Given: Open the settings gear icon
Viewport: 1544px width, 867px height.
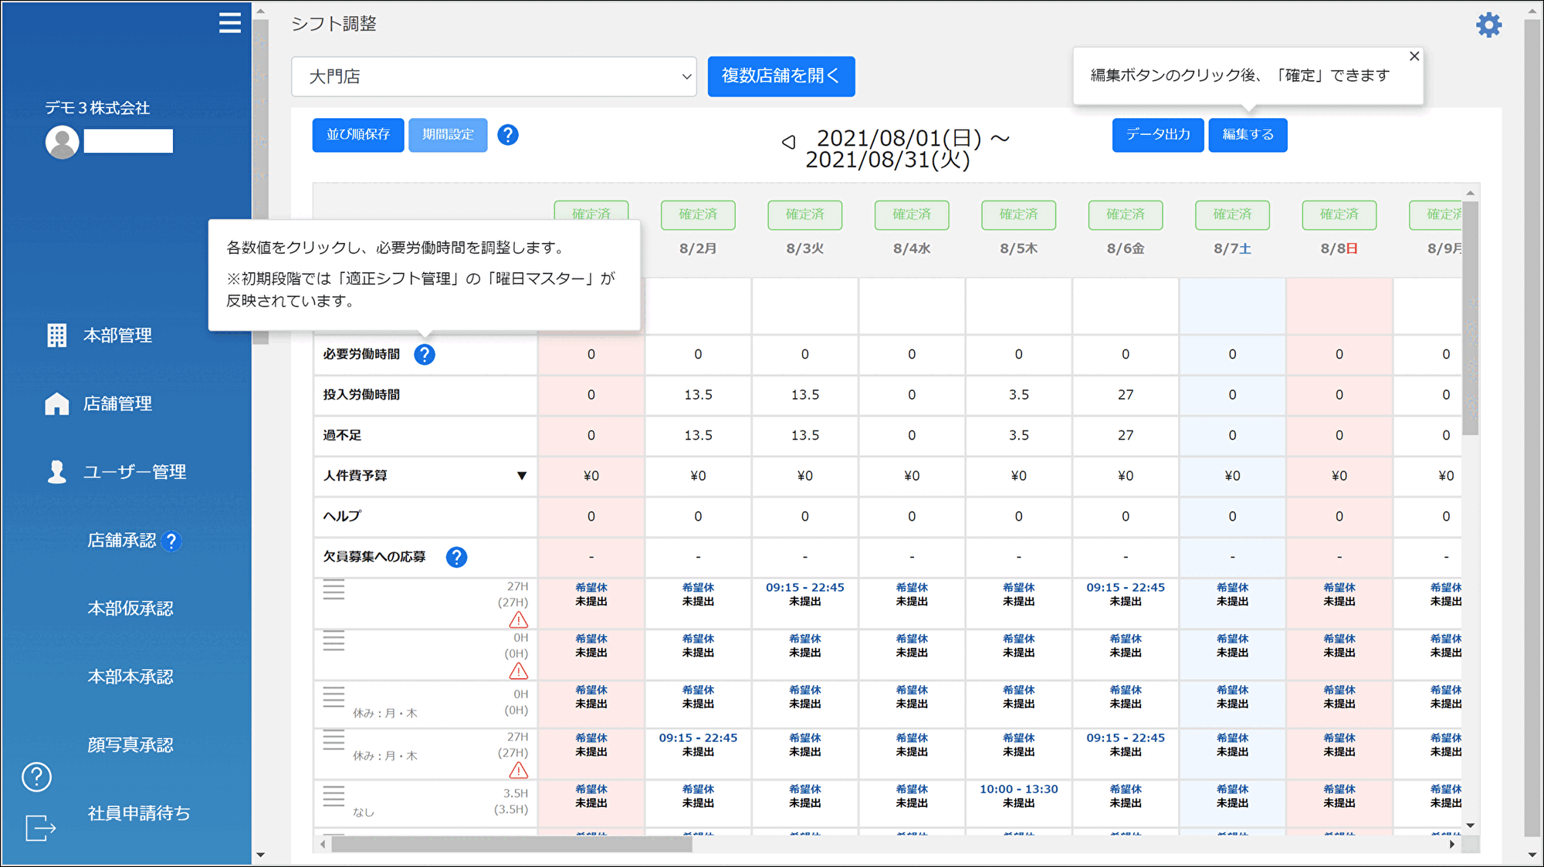Looking at the screenshot, I should coord(1488,25).
